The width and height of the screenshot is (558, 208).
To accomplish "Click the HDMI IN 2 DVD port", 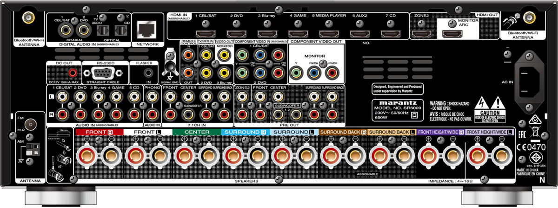I will coord(236,33).
